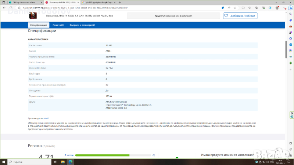294x165 pixels.
Task: Click the page vertical scrollbar
Action: (286, 49)
